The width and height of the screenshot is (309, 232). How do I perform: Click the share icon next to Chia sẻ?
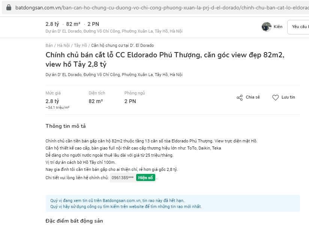pos(240,97)
